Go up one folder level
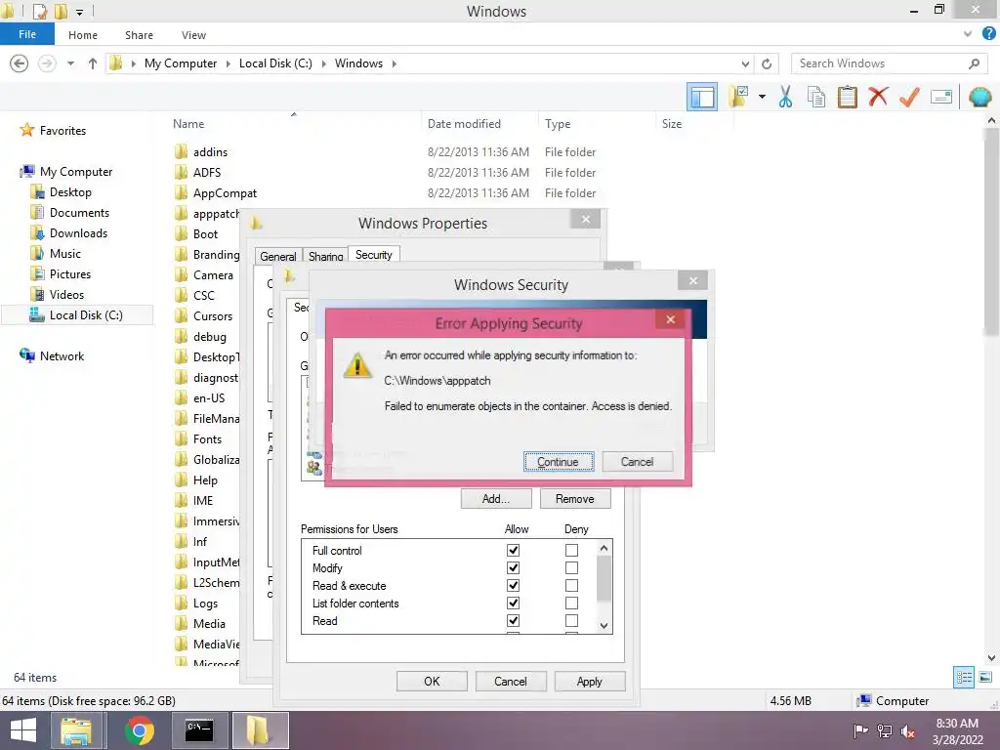 pos(93,63)
